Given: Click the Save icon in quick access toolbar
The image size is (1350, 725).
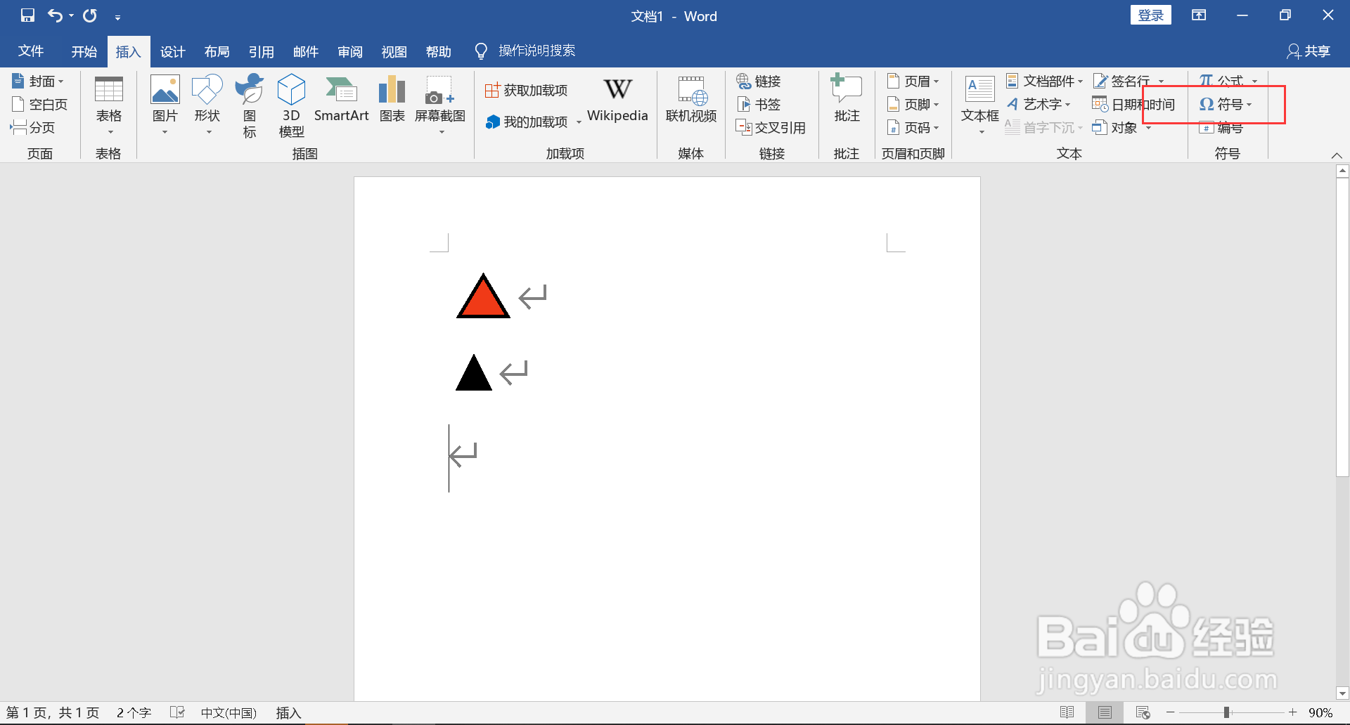Looking at the screenshot, I should click(27, 15).
